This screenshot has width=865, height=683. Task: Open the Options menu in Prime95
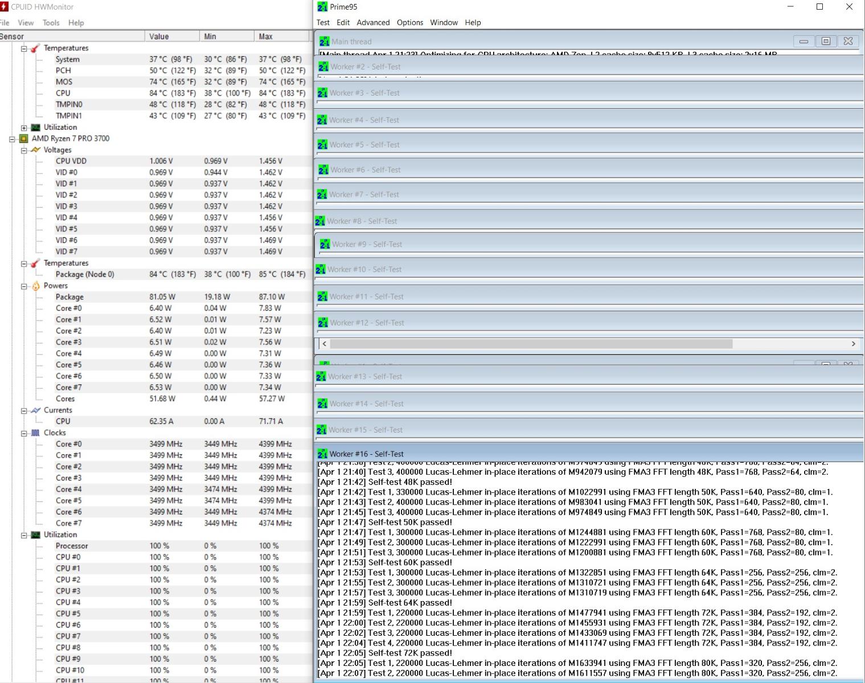410,23
